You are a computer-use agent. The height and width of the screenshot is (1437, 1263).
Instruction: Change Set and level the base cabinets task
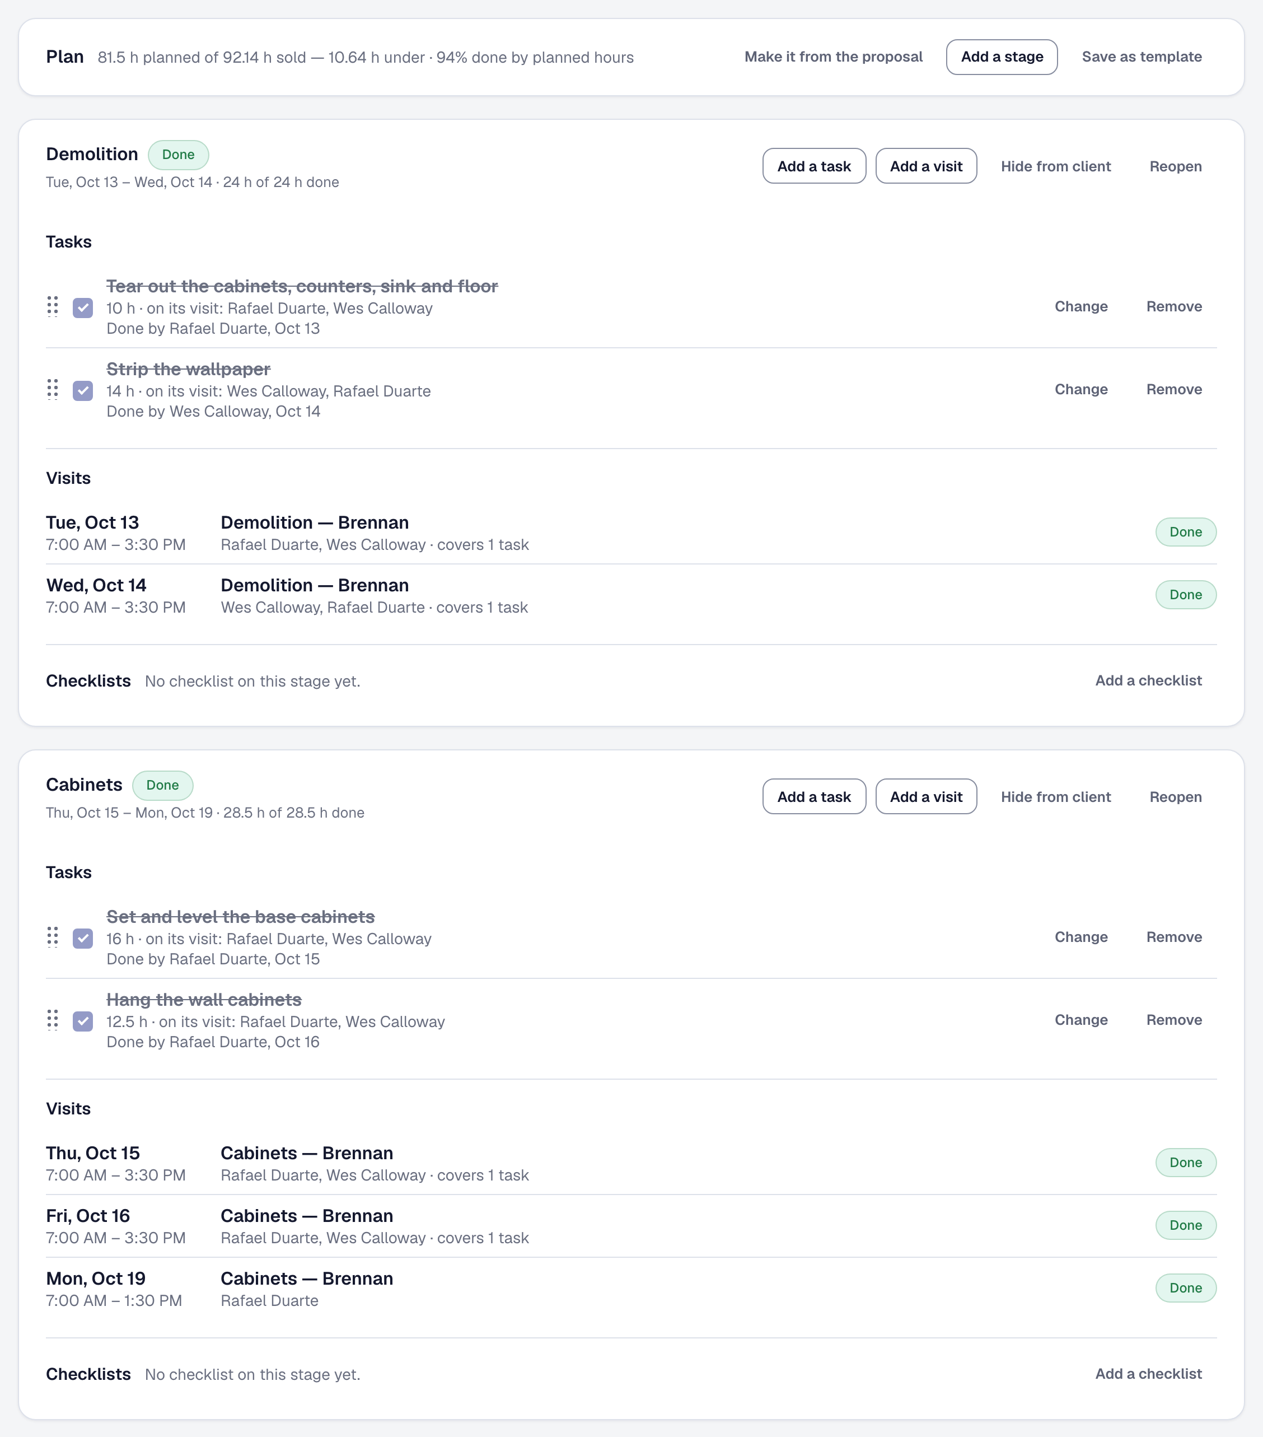[x=1081, y=937]
